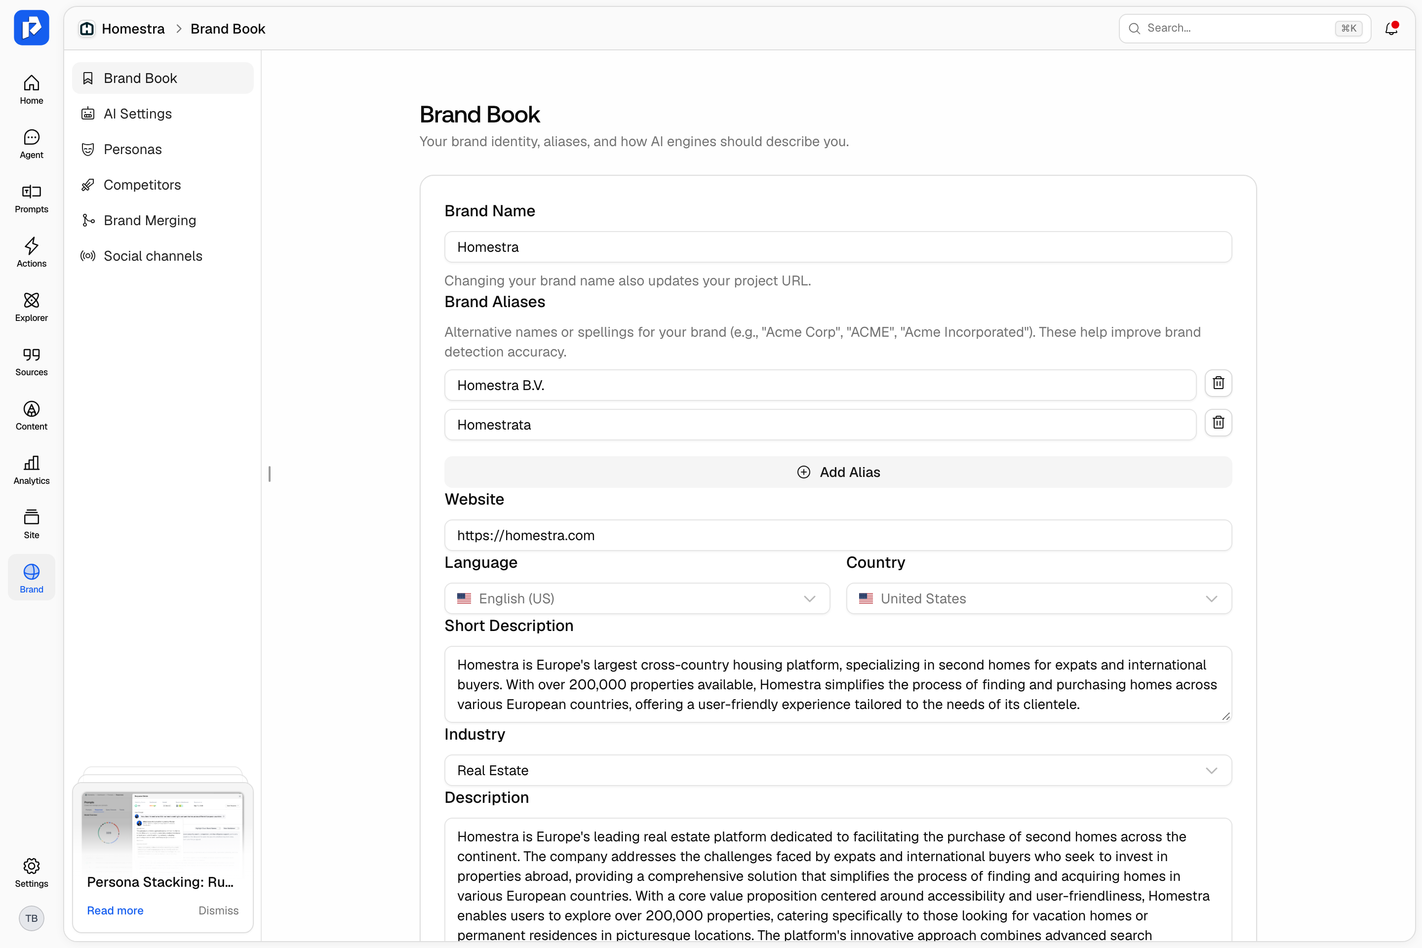The width and height of the screenshot is (1422, 948).
Task: Click Read more on Persona Stacking card
Action: pyautogui.click(x=115, y=910)
